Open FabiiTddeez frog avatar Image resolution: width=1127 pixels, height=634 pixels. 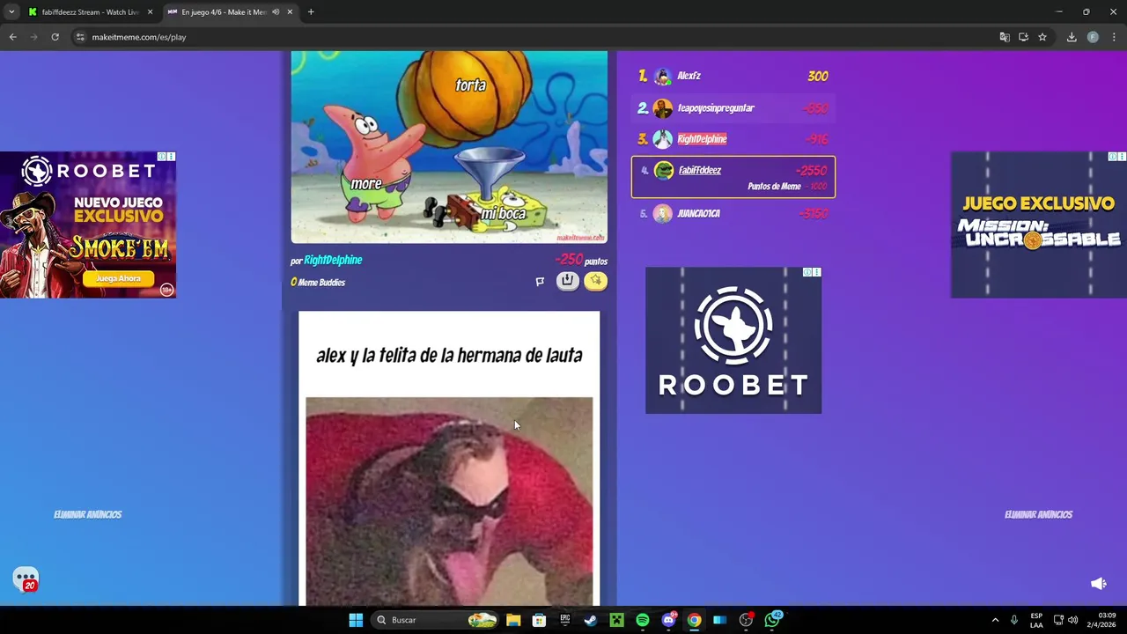point(664,171)
